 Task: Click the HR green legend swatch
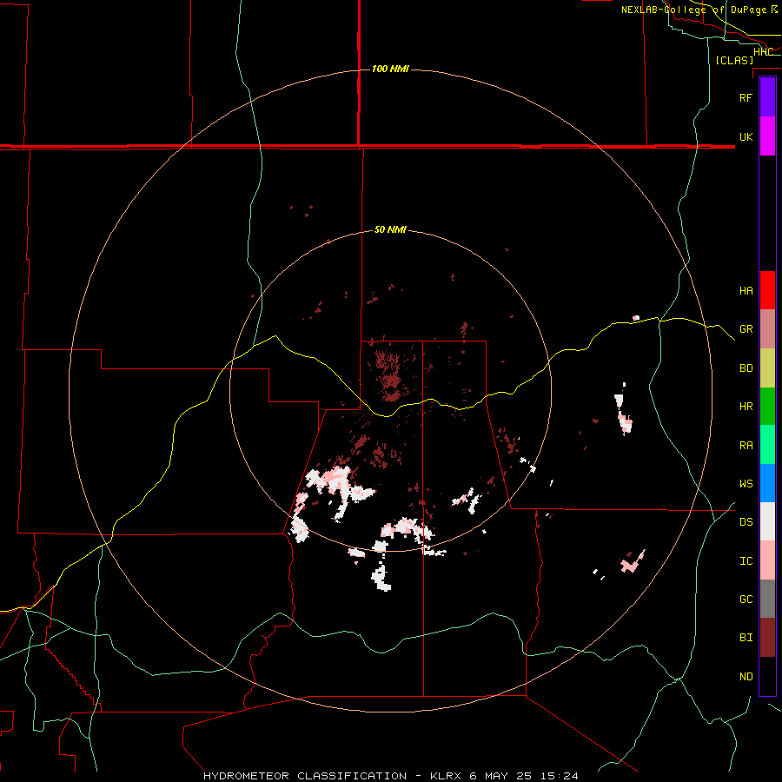pos(767,407)
